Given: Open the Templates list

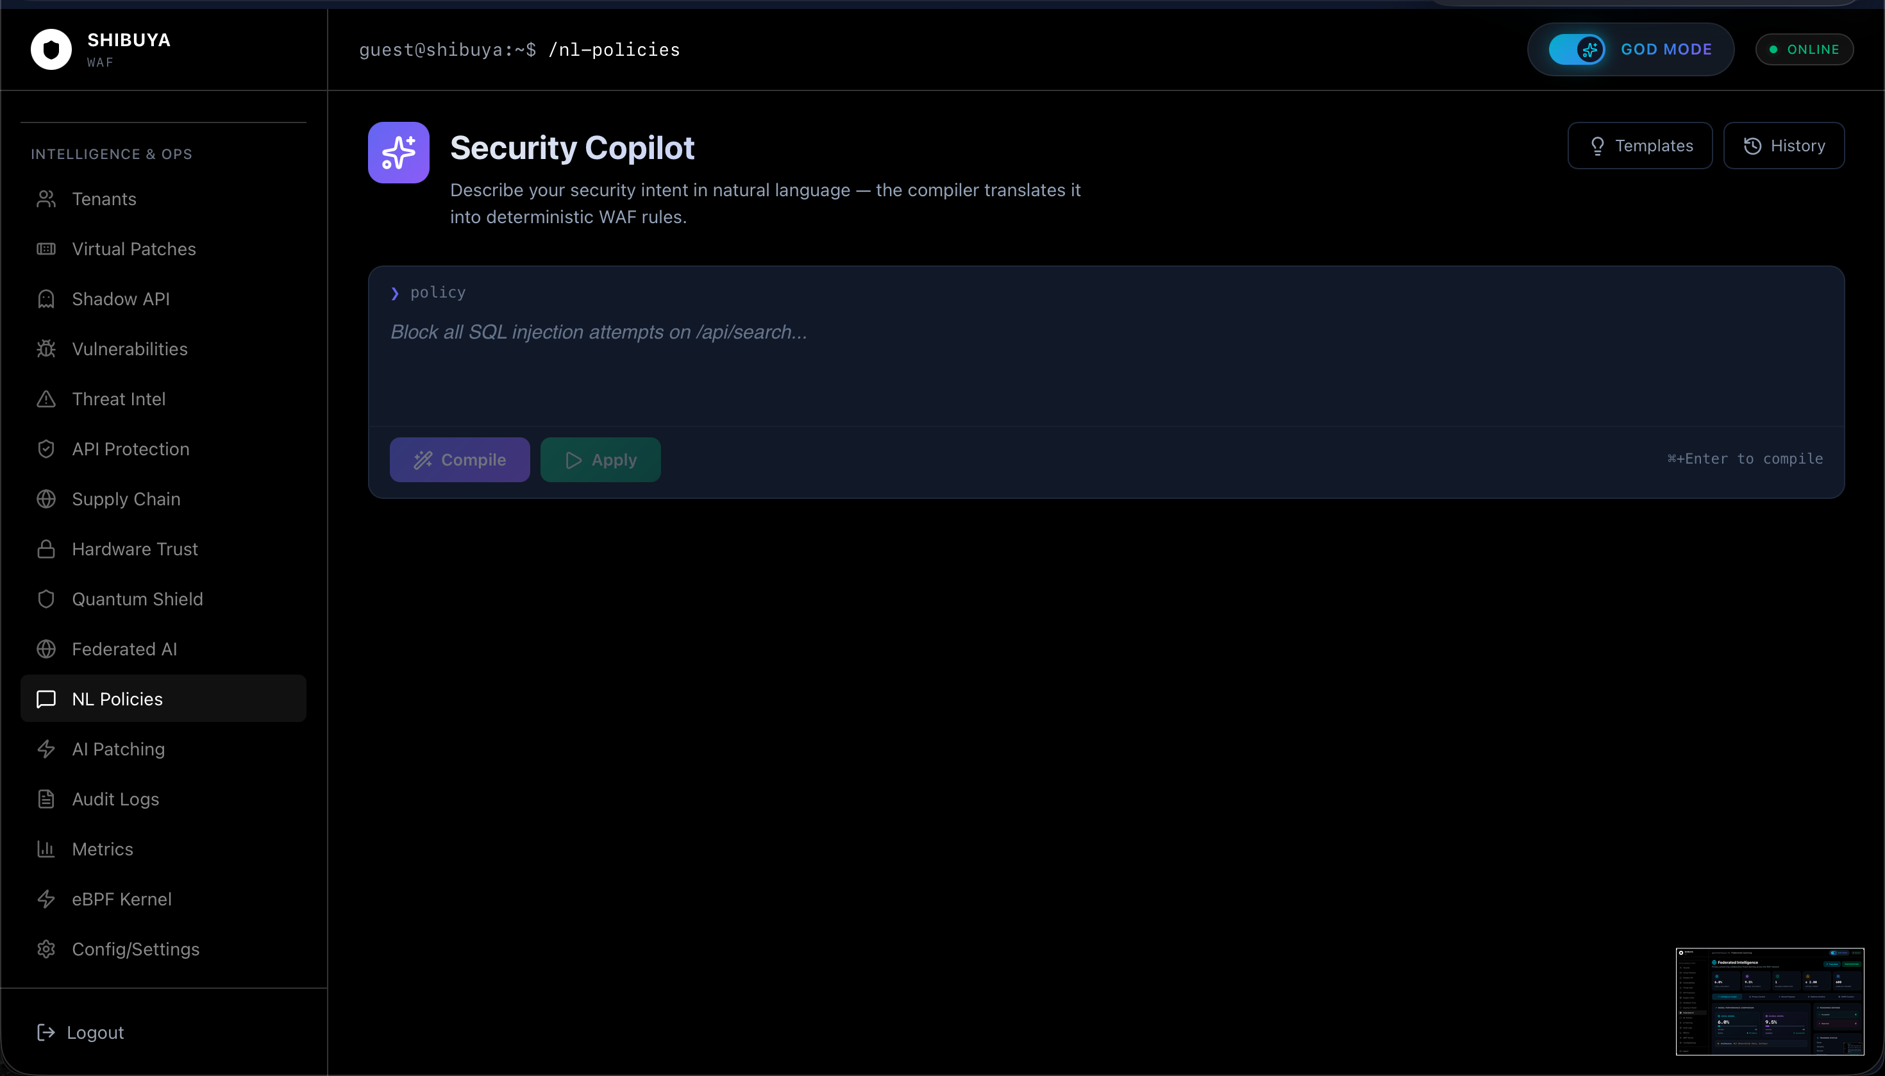Looking at the screenshot, I should [1639, 146].
